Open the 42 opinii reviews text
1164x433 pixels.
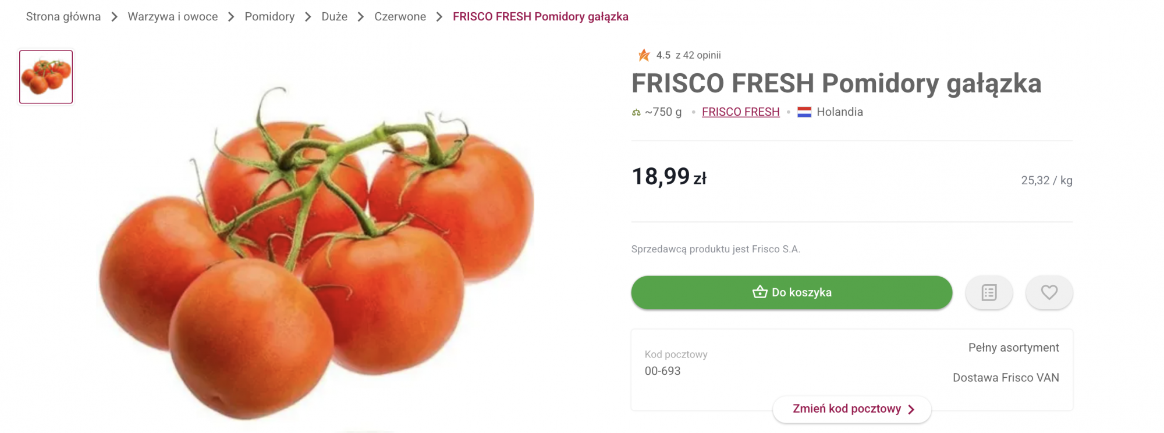pyautogui.click(x=698, y=55)
